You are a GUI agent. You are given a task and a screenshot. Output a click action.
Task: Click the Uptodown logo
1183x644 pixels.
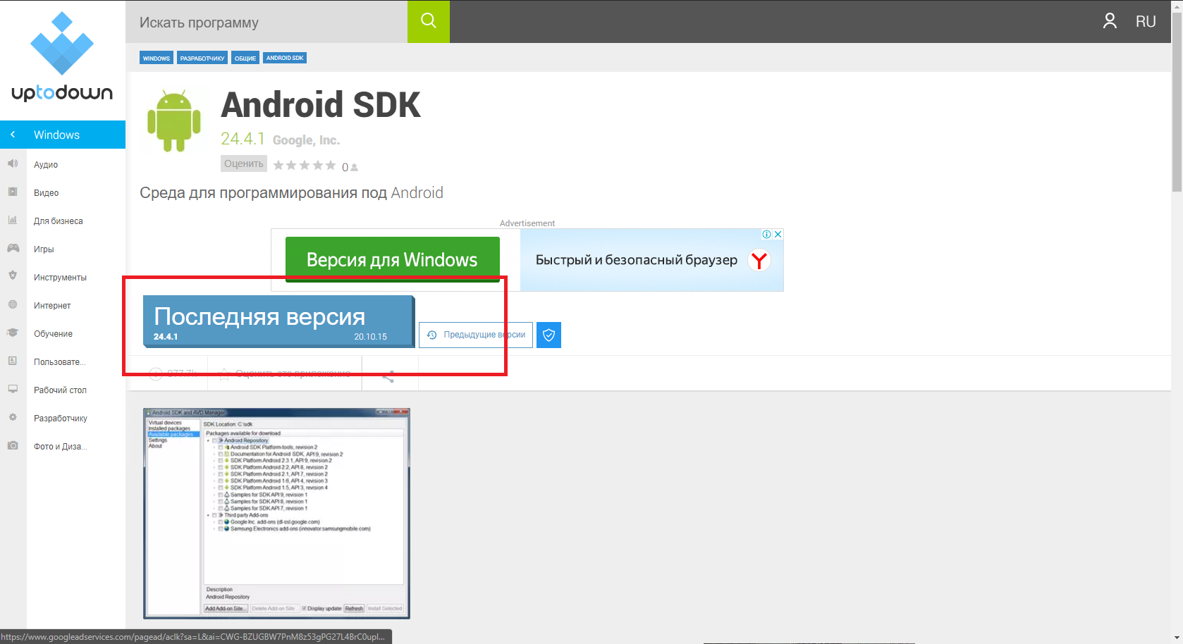tap(62, 58)
